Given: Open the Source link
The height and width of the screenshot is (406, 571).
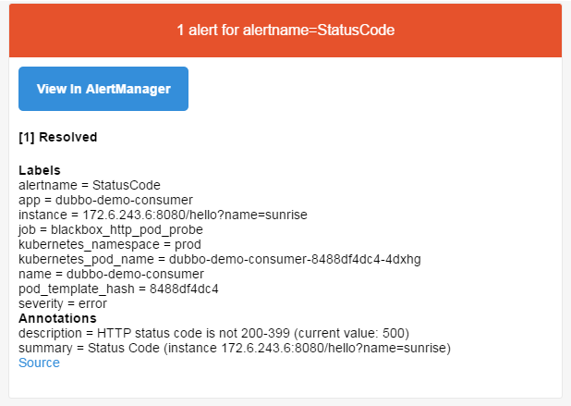Looking at the screenshot, I should [39, 363].
